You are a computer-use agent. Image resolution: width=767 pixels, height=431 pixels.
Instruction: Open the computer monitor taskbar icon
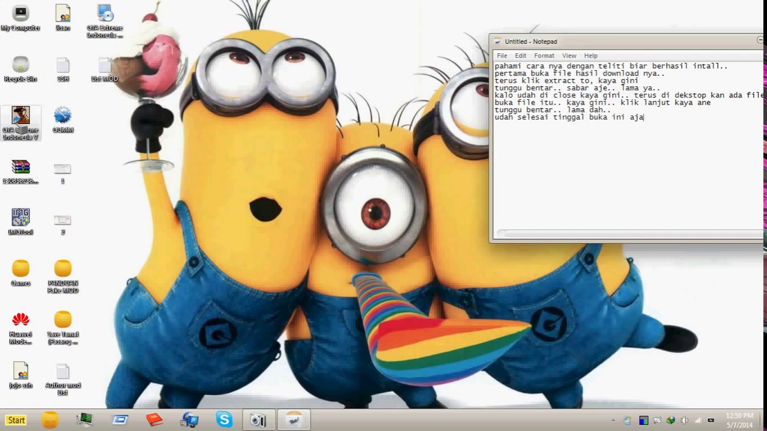[84, 420]
